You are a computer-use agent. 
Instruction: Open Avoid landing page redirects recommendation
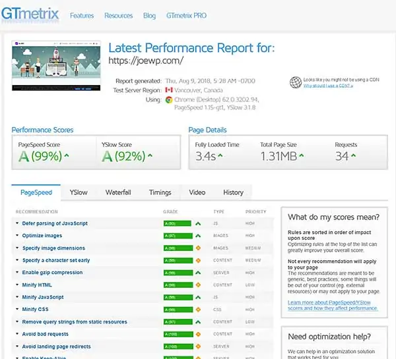pos(56,346)
